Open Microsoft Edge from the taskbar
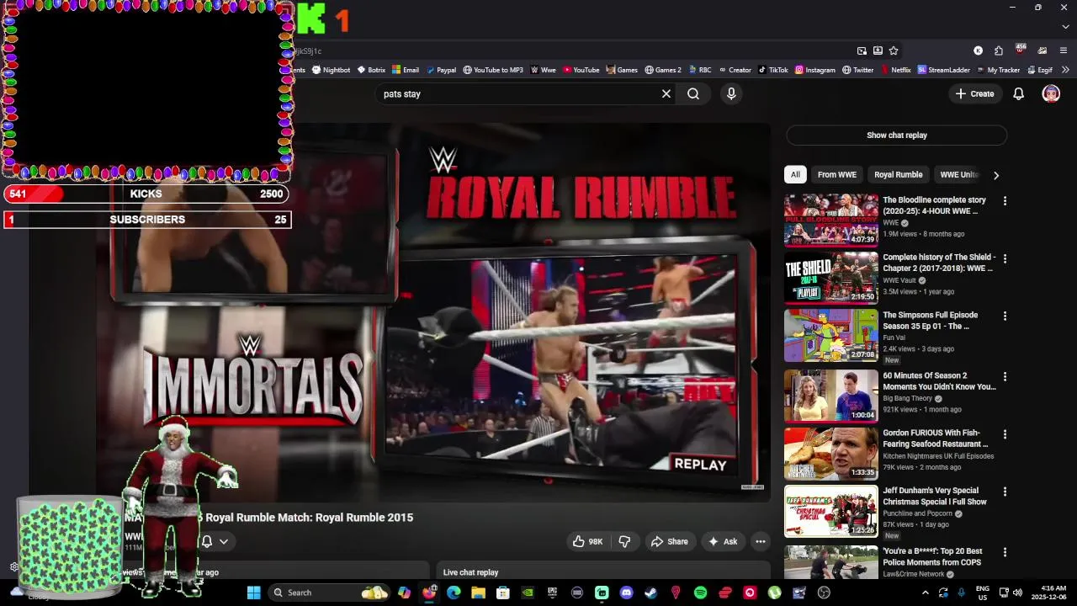The width and height of the screenshot is (1077, 606). (x=454, y=593)
